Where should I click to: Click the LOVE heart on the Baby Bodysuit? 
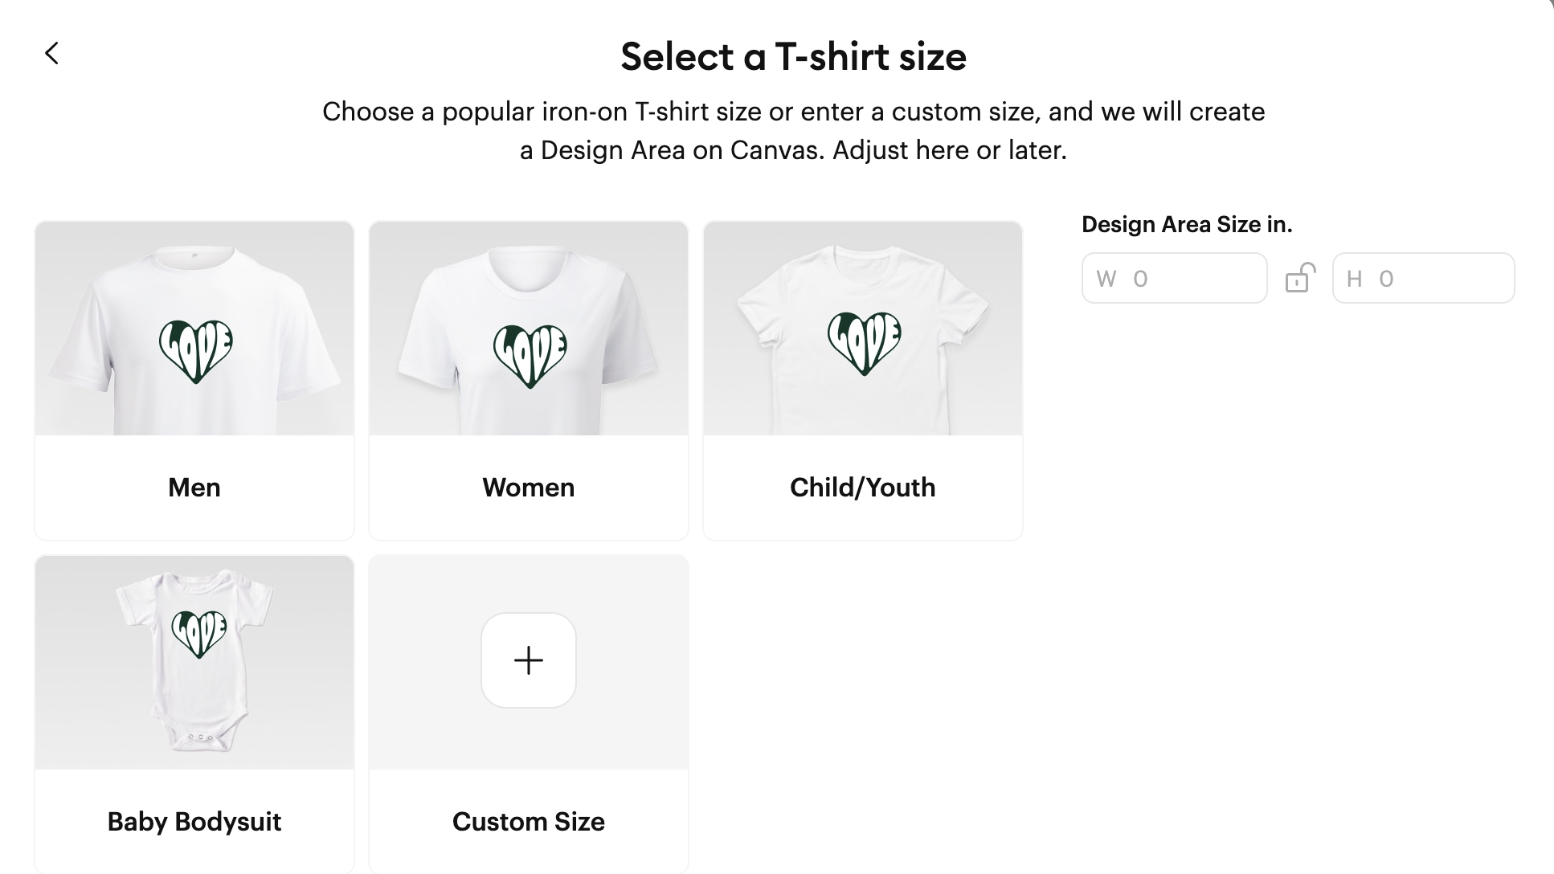pyautogui.click(x=199, y=633)
